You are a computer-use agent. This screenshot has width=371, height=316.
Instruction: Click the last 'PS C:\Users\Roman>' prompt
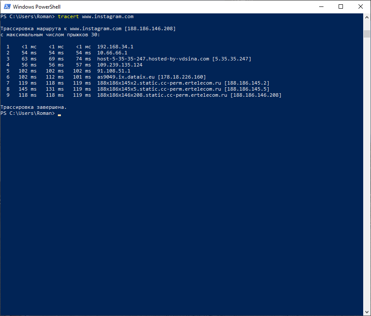click(x=28, y=113)
